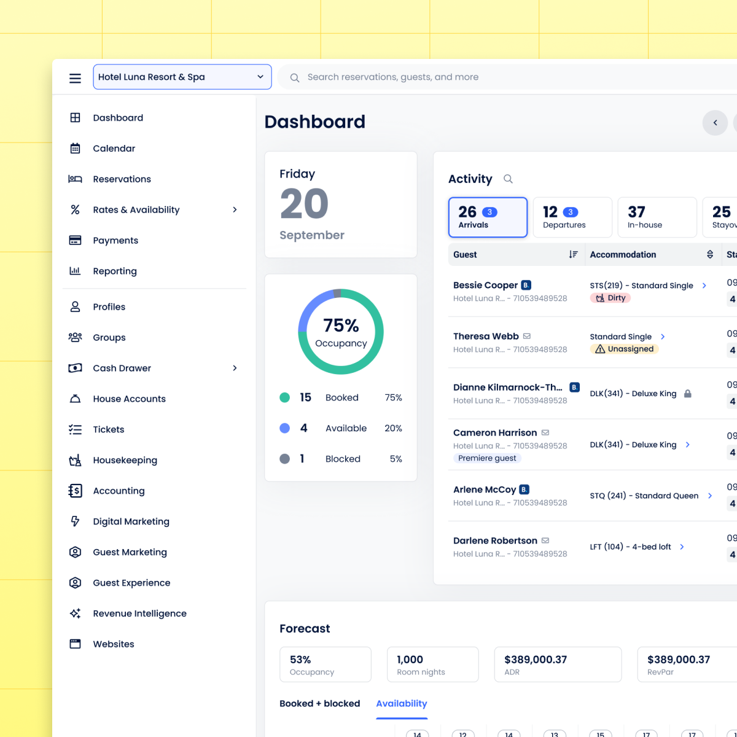This screenshot has width=737, height=737.
Task: Click the search icon next to Activity
Action: pos(508,179)
